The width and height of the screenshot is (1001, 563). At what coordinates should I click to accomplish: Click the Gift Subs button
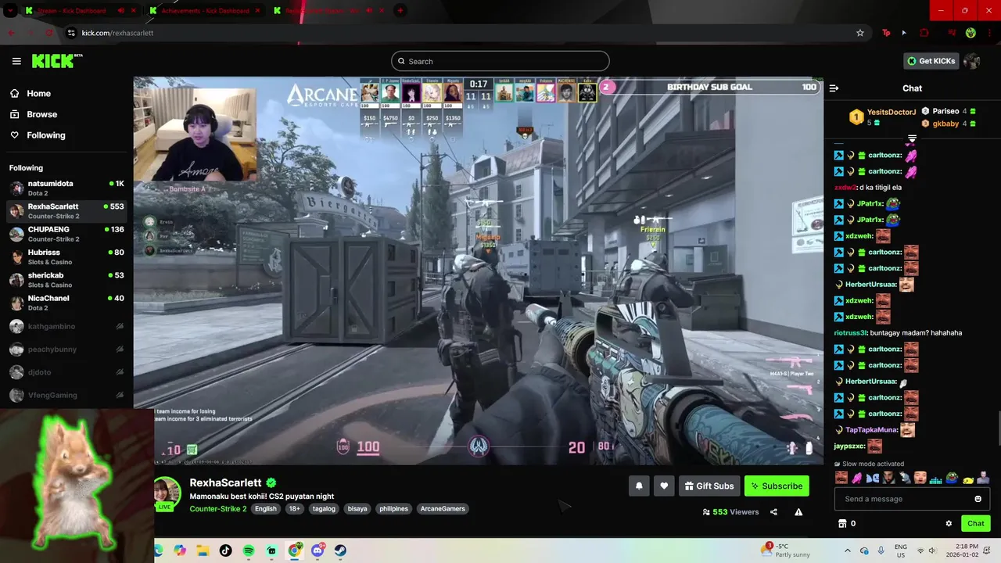click(709, 486)
